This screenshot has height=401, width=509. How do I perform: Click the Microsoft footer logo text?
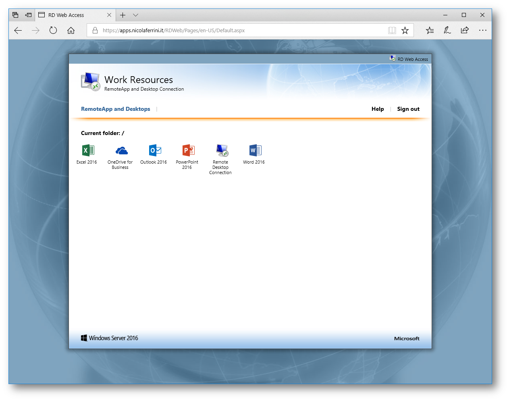407,339
